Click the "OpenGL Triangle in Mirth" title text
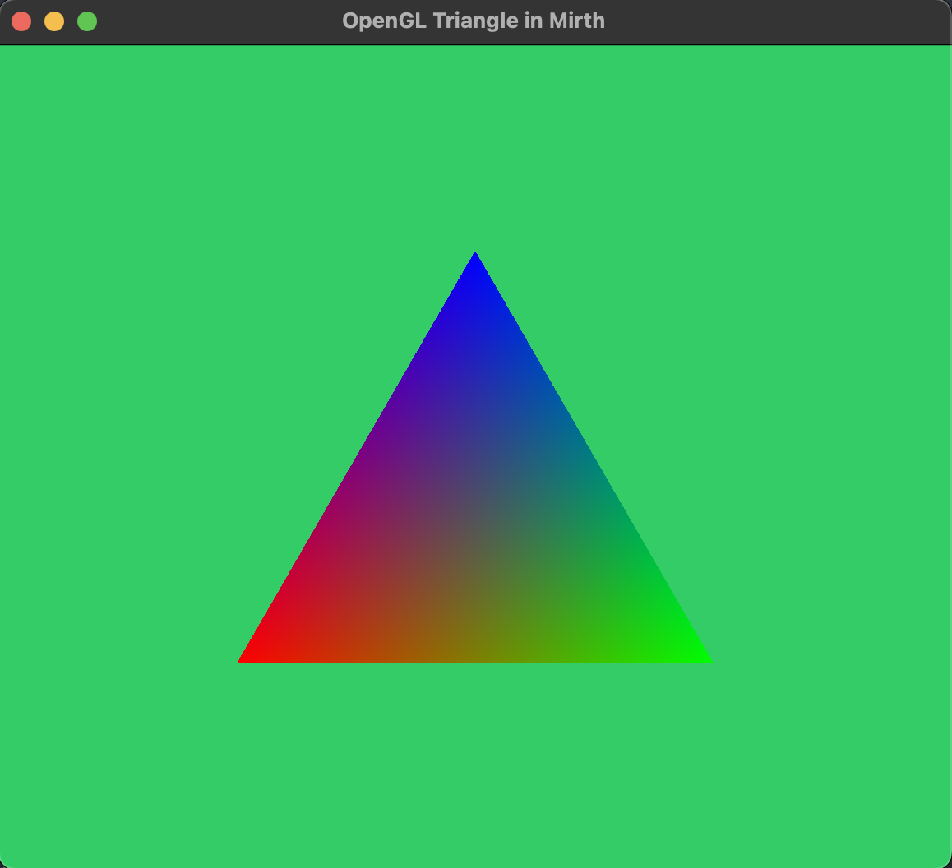Viewport: 952px width, 868px height. 474,21
